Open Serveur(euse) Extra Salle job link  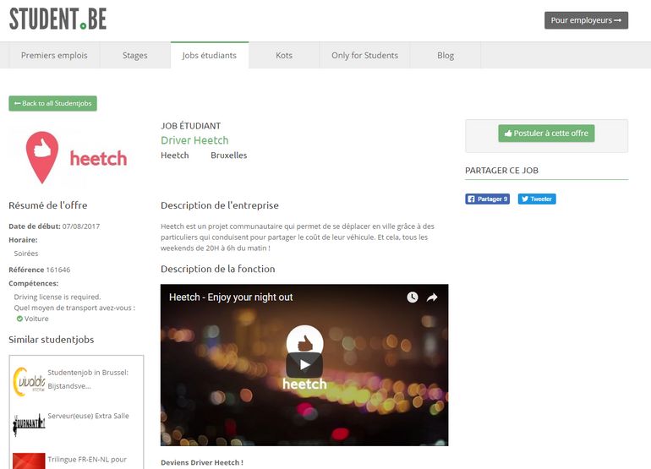(88, 416)
